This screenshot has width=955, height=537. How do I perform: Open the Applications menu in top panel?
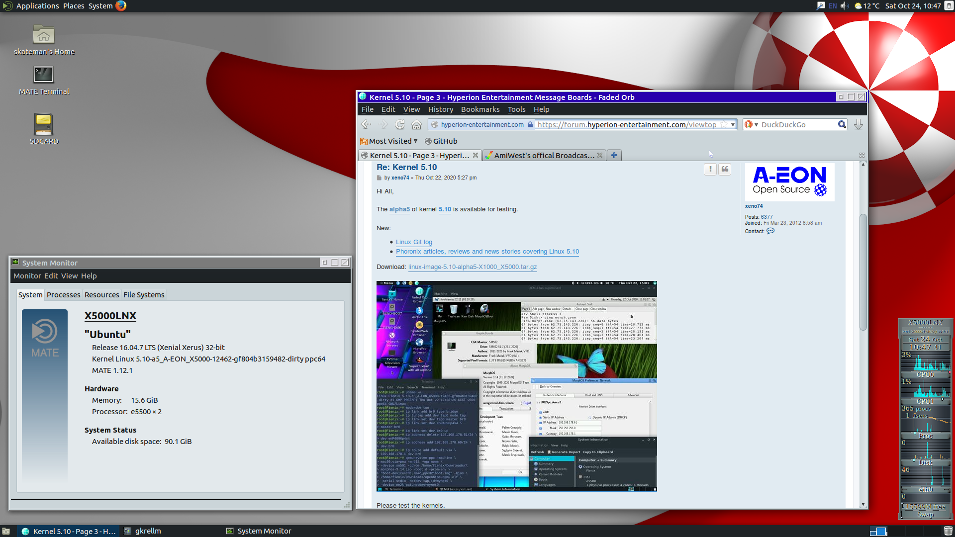coord(37,6)
